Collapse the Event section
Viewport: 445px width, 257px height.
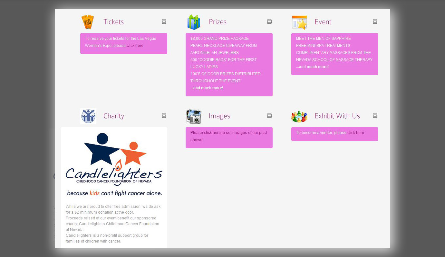[375, 22]
